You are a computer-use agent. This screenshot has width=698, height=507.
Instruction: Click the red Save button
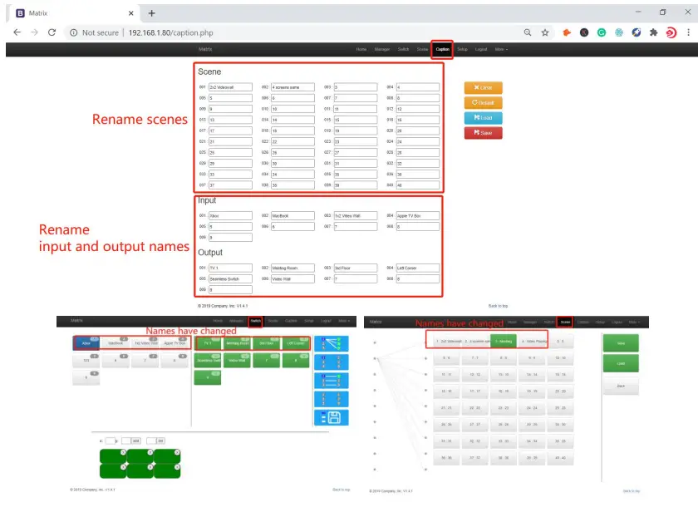pos(483,133)
